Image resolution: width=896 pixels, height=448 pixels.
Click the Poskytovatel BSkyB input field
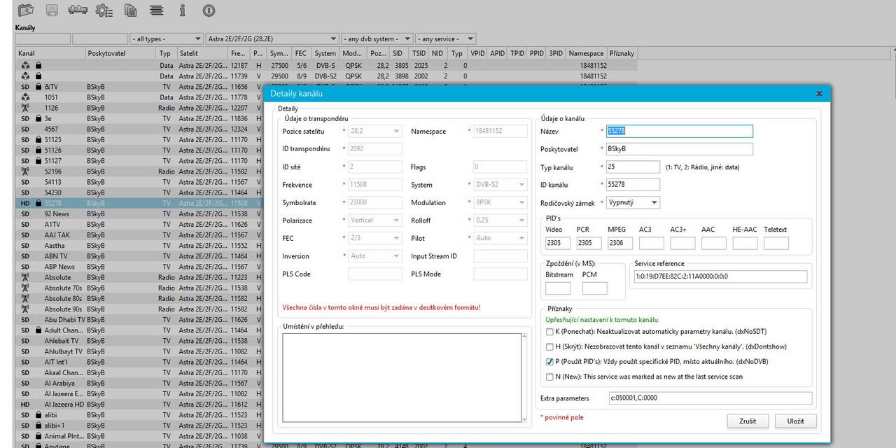point(680,149)
